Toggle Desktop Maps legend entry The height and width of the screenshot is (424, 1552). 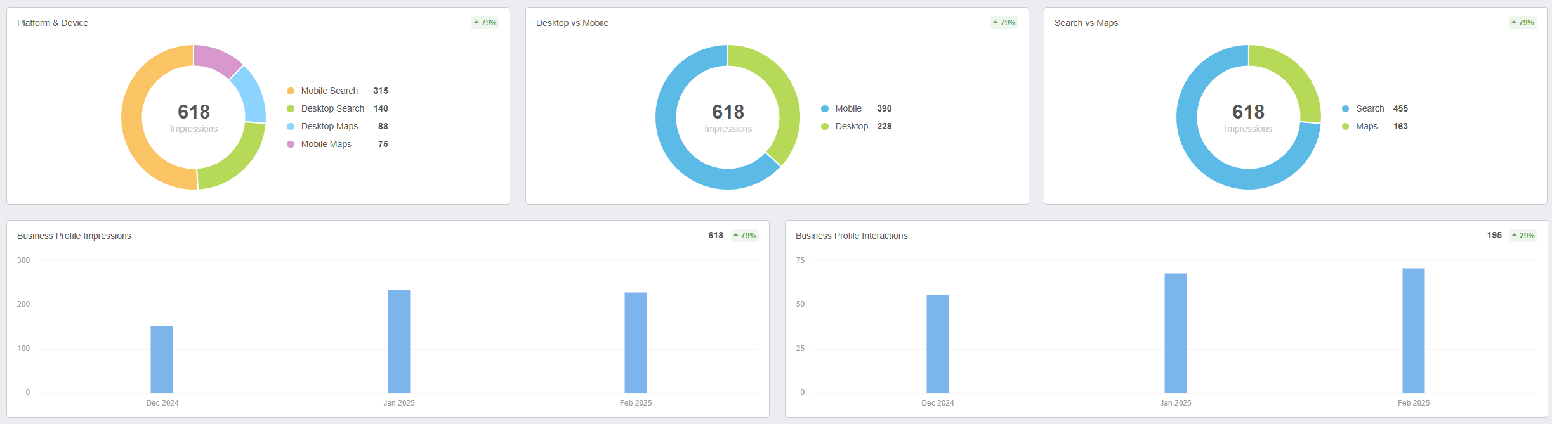[x=329, y=127]
